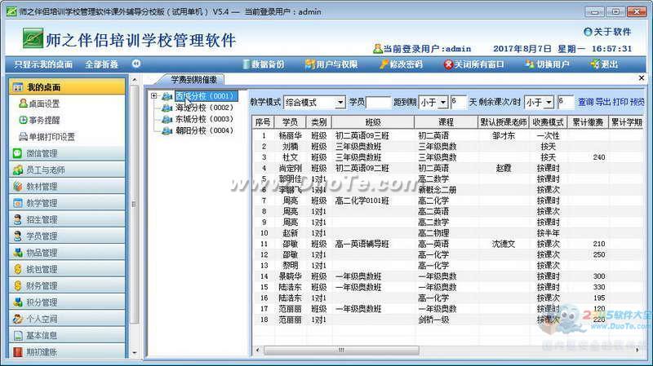Click class cell 高二化学0101班

click(x=362, y=201)
